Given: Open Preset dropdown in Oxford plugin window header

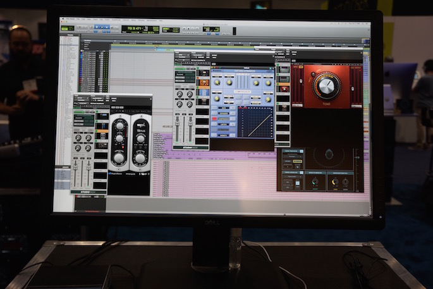Looking at the screenshot, I should (x=198, y=56).
